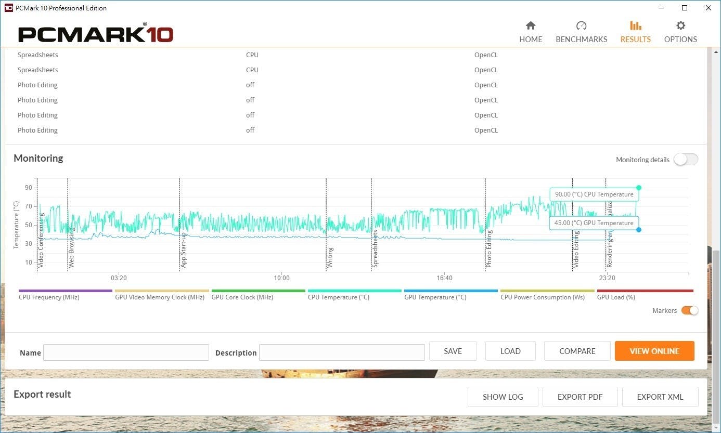Open the Home house icon
This screenshot has width=721, height=433.
(531, 26)
